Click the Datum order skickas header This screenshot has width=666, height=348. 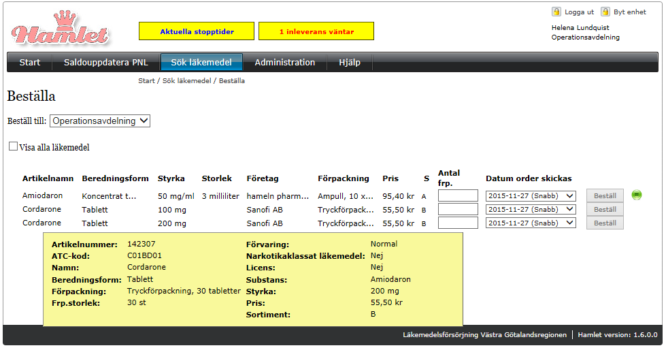click(529, 178)
